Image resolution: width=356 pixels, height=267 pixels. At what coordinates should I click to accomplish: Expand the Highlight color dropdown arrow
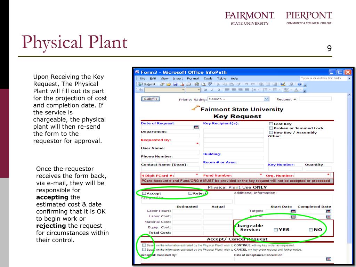pos(291,90)
